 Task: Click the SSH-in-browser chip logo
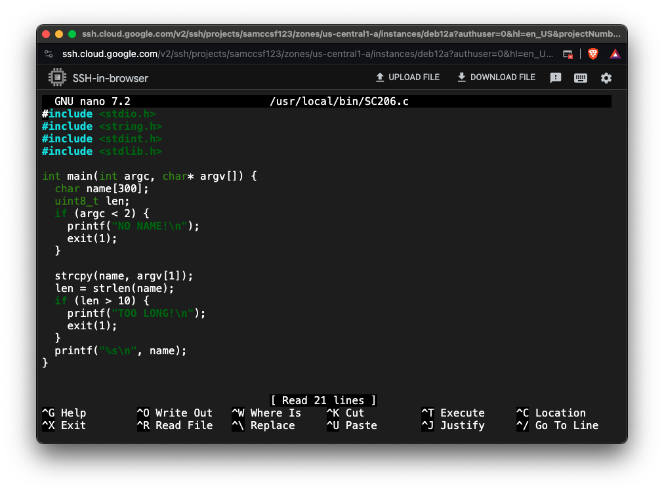(58, 78)
